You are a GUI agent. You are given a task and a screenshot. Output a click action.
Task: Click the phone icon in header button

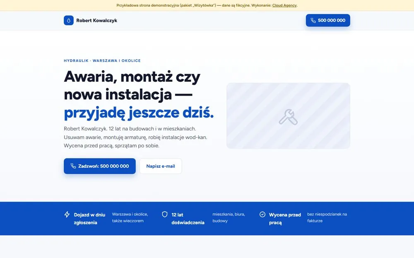313,20
